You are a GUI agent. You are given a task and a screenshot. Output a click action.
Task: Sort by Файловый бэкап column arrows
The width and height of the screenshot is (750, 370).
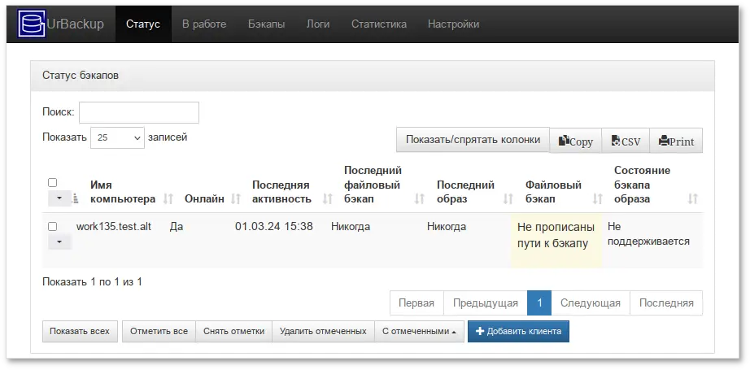[x=597, y=199]
